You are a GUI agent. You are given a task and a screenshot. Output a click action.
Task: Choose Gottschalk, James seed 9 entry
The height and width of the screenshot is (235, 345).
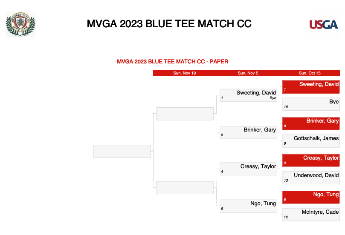[311, 141]
